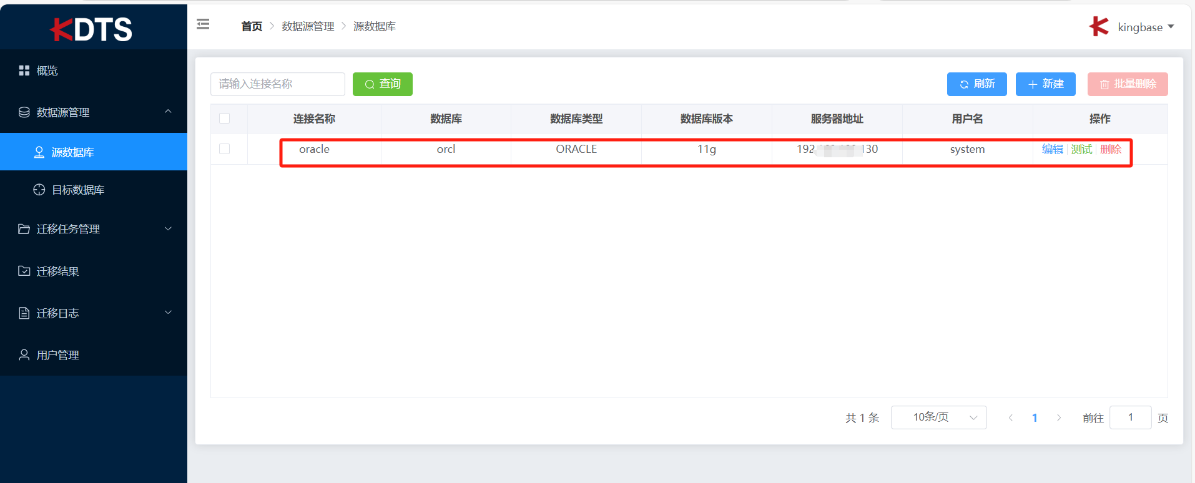Click 编辑 link in oracle row

pos(1053,149)
